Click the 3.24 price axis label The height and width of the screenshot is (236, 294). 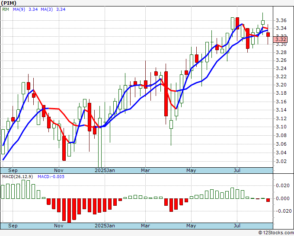click(281, 68)
